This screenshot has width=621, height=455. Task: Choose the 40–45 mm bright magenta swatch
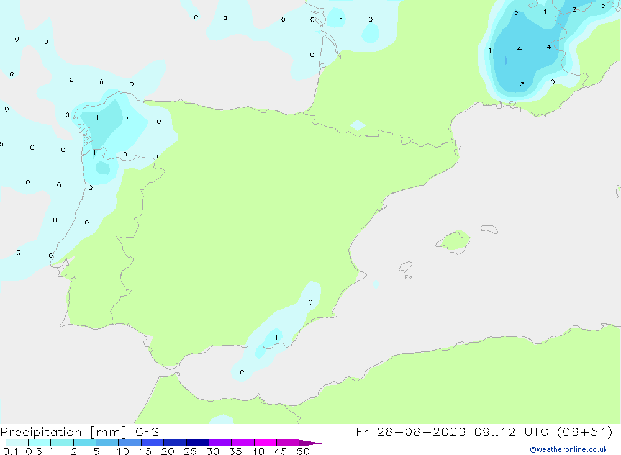[x=265, y=443]
